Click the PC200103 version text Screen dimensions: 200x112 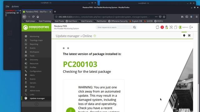[80, 64]
